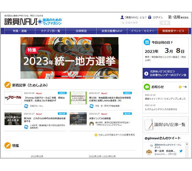
Task: Click the 2022.12.19 notice date
Action: click(x=150, y=95)
